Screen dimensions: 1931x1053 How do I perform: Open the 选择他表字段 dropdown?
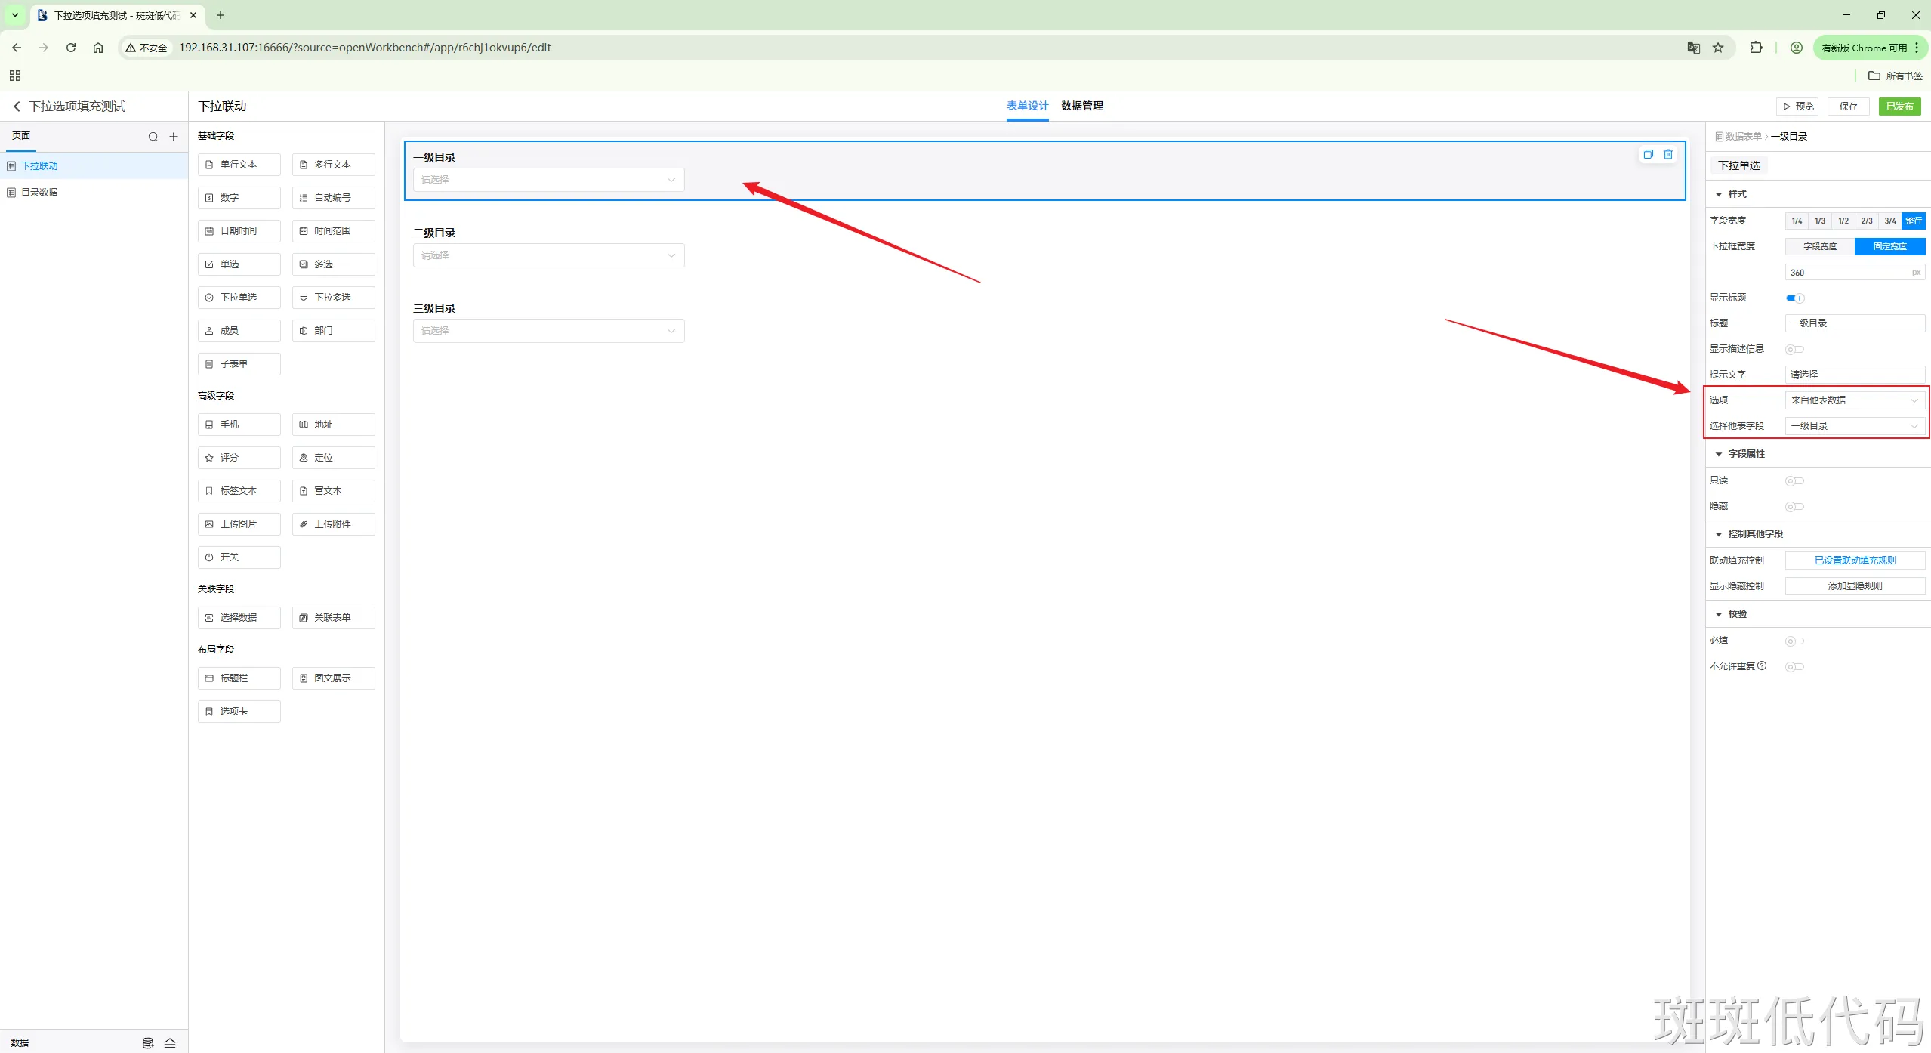coord(1854,426)
